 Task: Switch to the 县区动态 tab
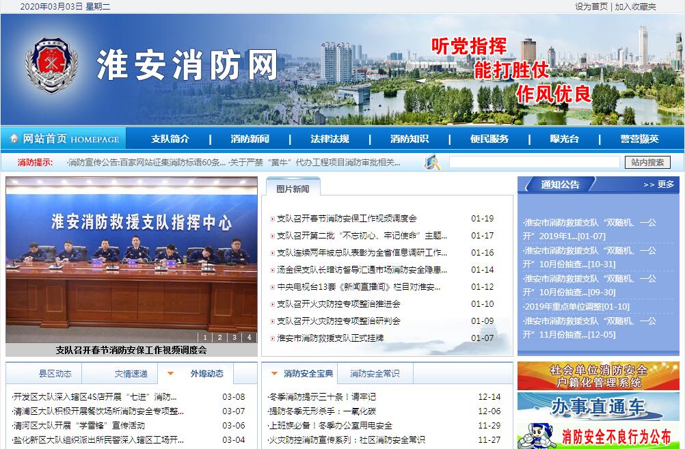[55, 374]
